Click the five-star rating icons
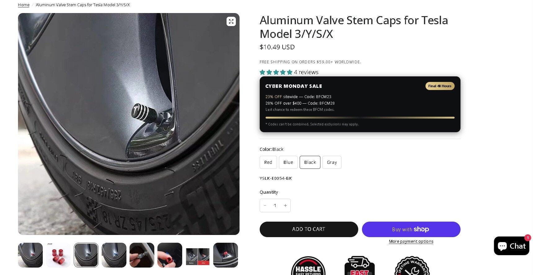The width and height of the screenshot is (533, 275). (276, 72)
